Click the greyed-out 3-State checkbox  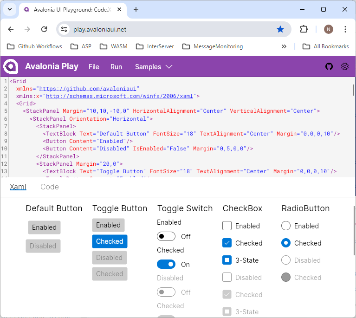coord(227,312)
